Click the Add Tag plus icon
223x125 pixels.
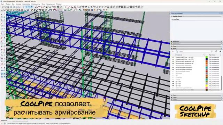[173, 51]
